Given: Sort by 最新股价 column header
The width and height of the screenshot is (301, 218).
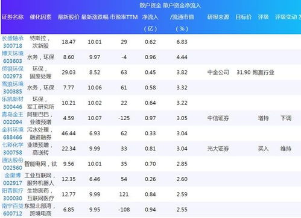Looking at the screenshot, I should click(69, 17).
